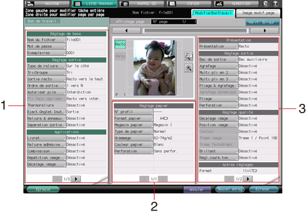Click the Reliure adhésive button
The width and height of the screenshot is (306, 217).
(x=46, y=144)
